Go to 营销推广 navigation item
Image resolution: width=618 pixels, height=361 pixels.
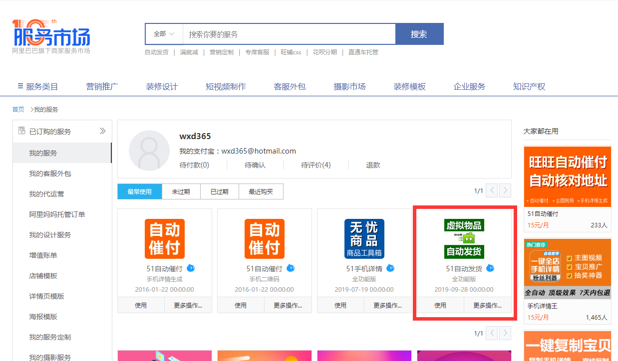pyautogui.click(x=102, y=86)
